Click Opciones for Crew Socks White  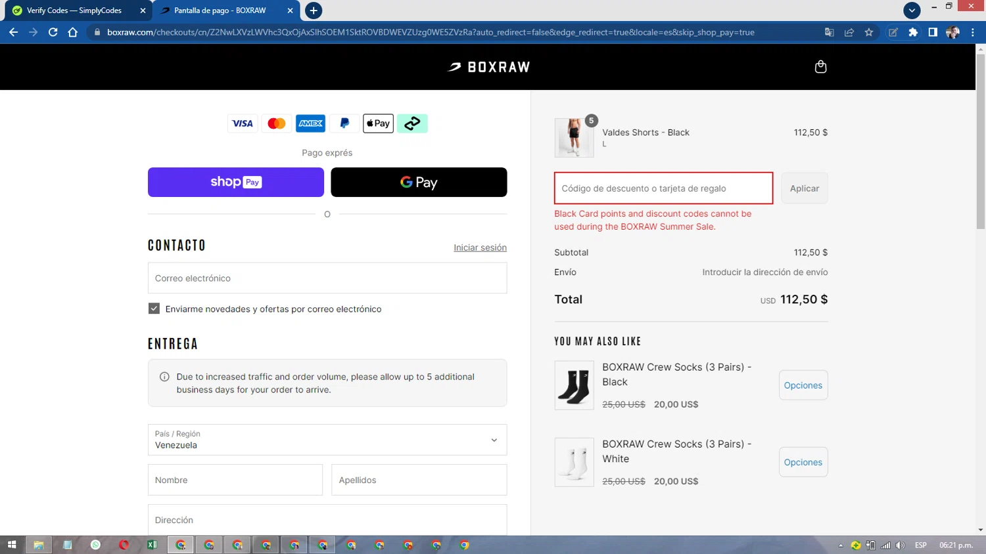pyautogui.click(x=803, y=462)
